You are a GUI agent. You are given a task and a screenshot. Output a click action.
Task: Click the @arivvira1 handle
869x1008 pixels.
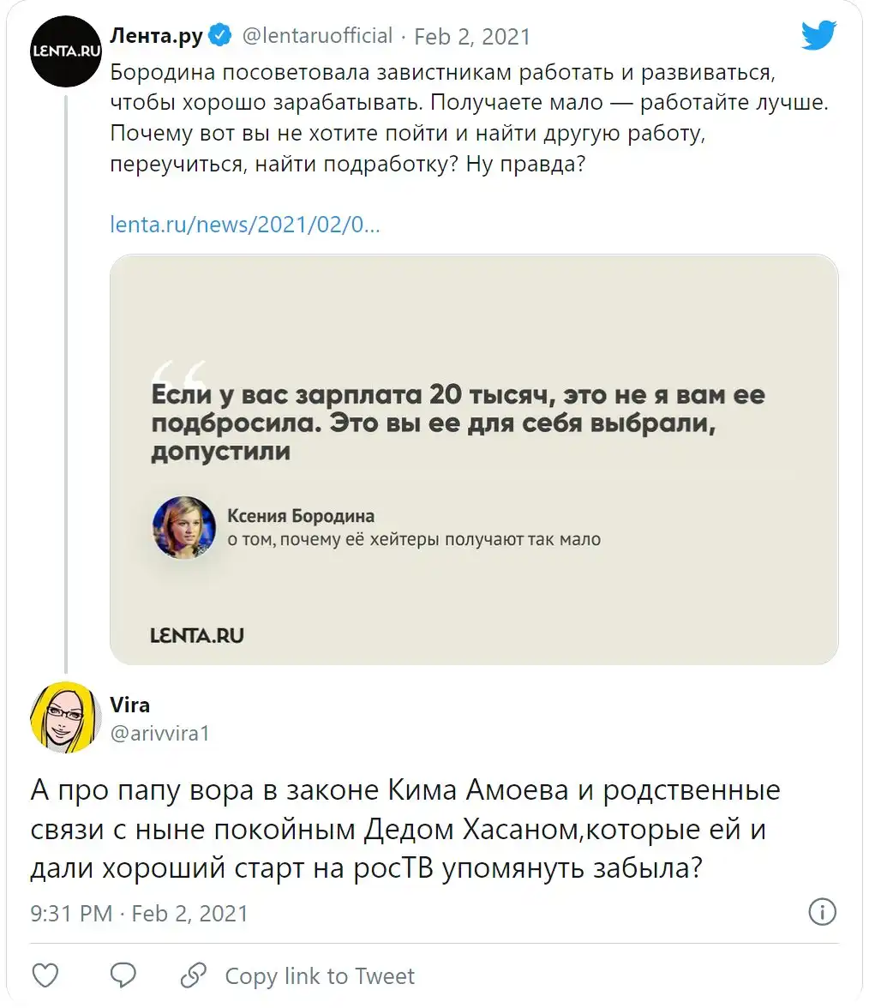160,733
